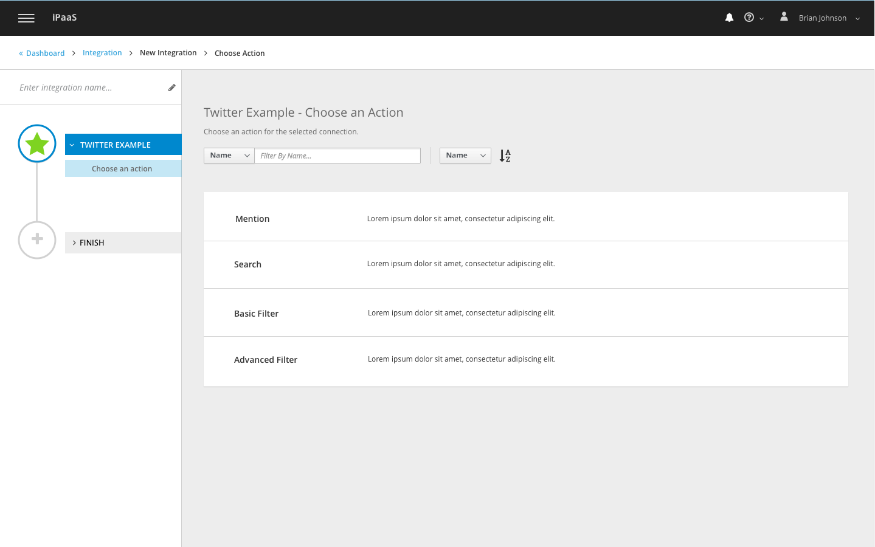Click the Choose Action breadcrumb

(x=240, y=53)
